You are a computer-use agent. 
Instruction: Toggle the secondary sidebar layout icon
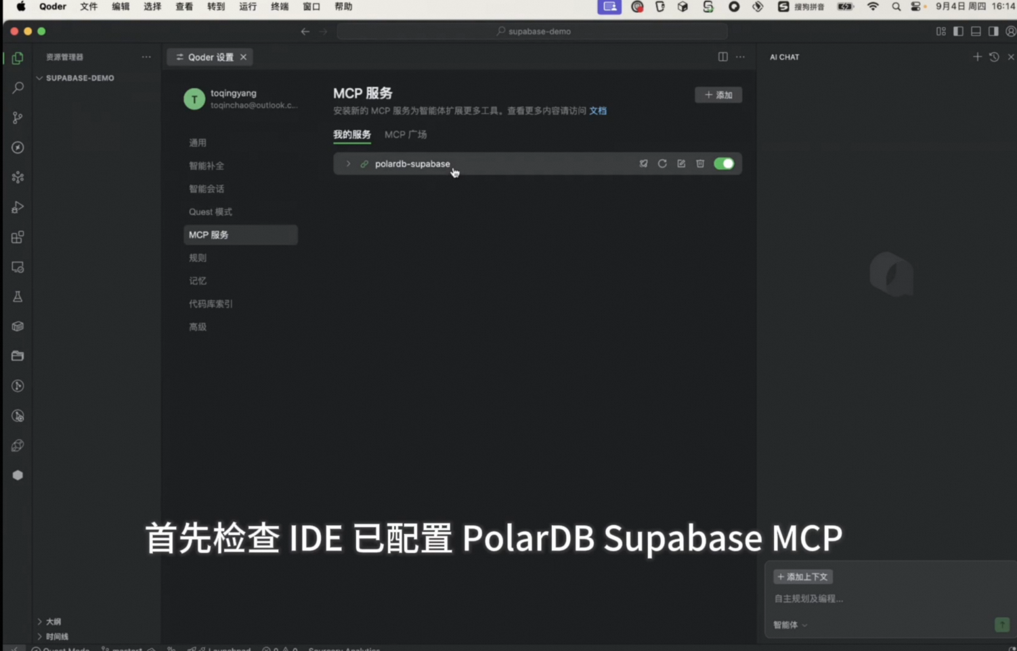click(x=993, y=31)
